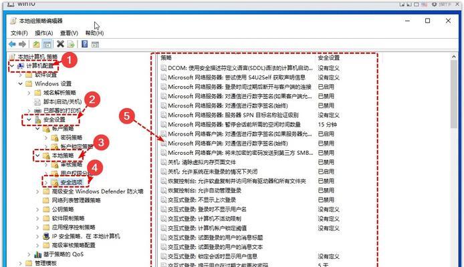The width and height of the screenshot is (464, 267).
Task: Sort by the 安全设置 column header
Action: click(329, 58)
